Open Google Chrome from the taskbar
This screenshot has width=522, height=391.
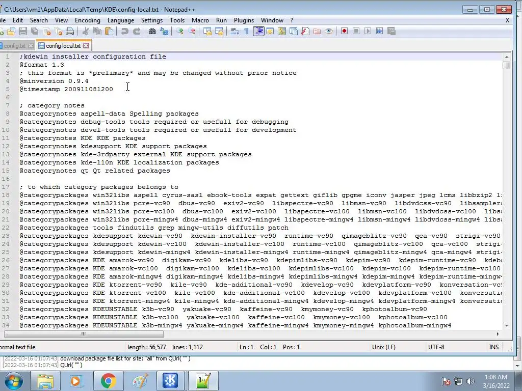(108, 381)
